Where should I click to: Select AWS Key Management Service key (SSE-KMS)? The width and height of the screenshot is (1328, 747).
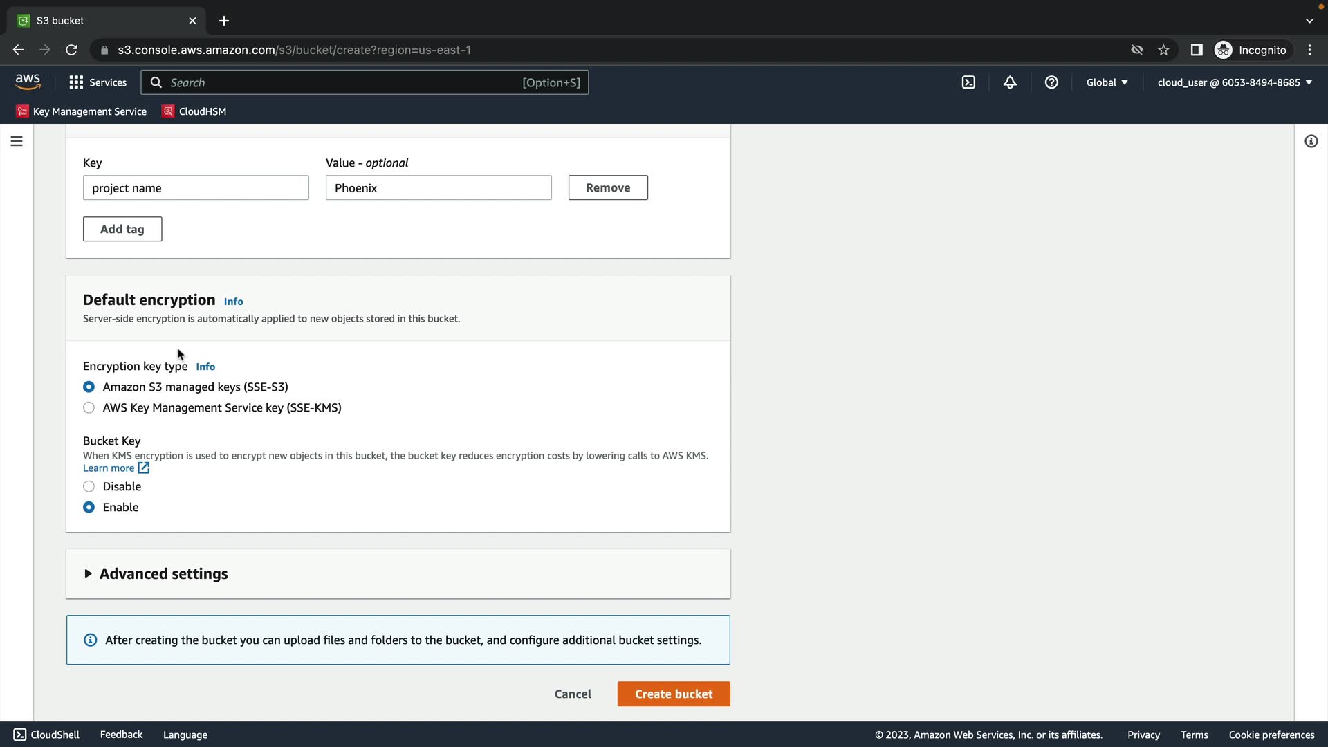89,408
